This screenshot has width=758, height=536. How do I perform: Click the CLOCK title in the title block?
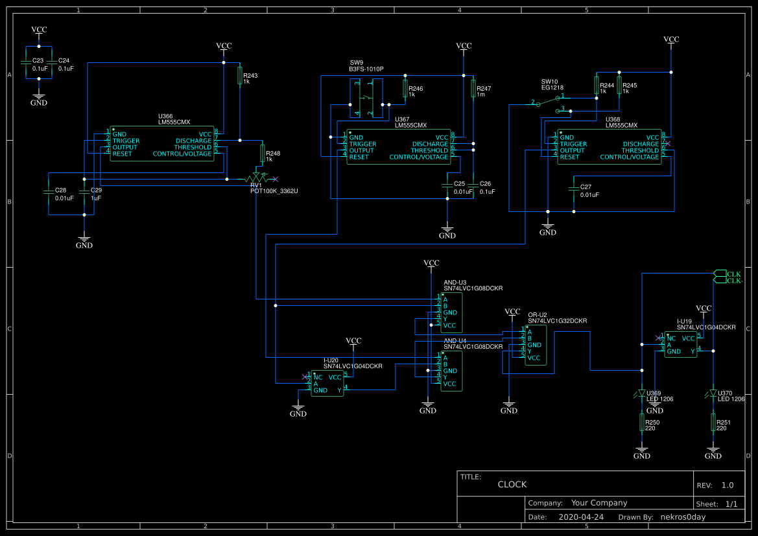click(x=512, y=484)
